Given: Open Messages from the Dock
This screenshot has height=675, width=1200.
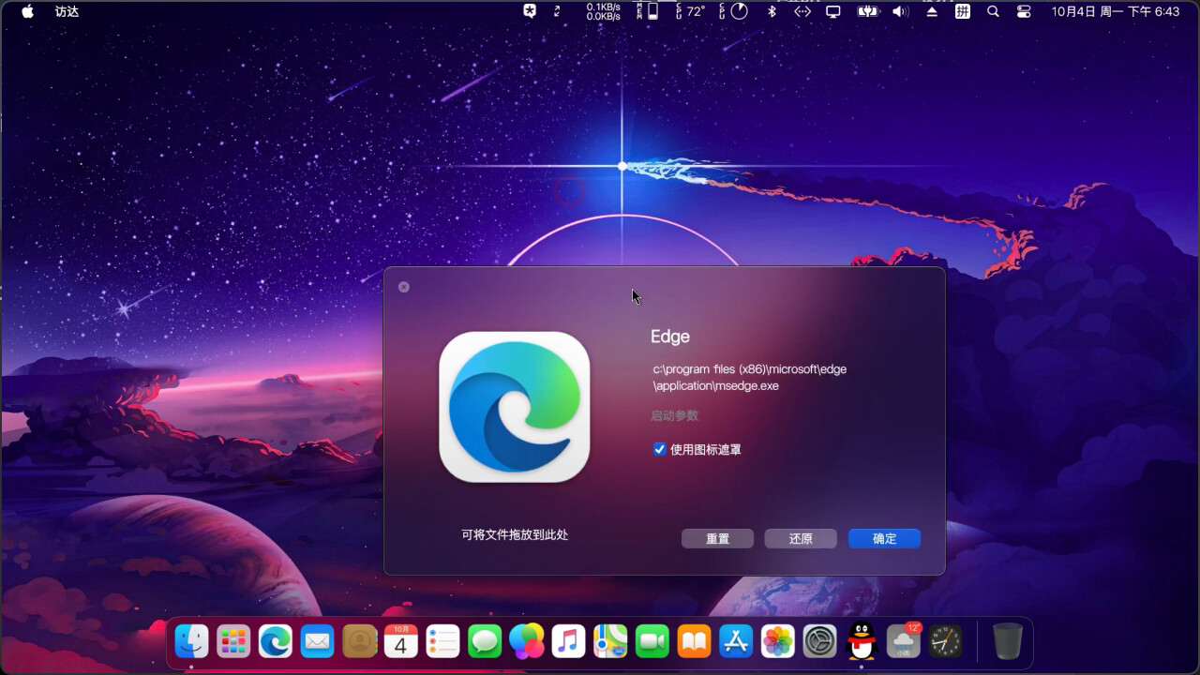Looking at the screenshot, I should pos(485,641).
